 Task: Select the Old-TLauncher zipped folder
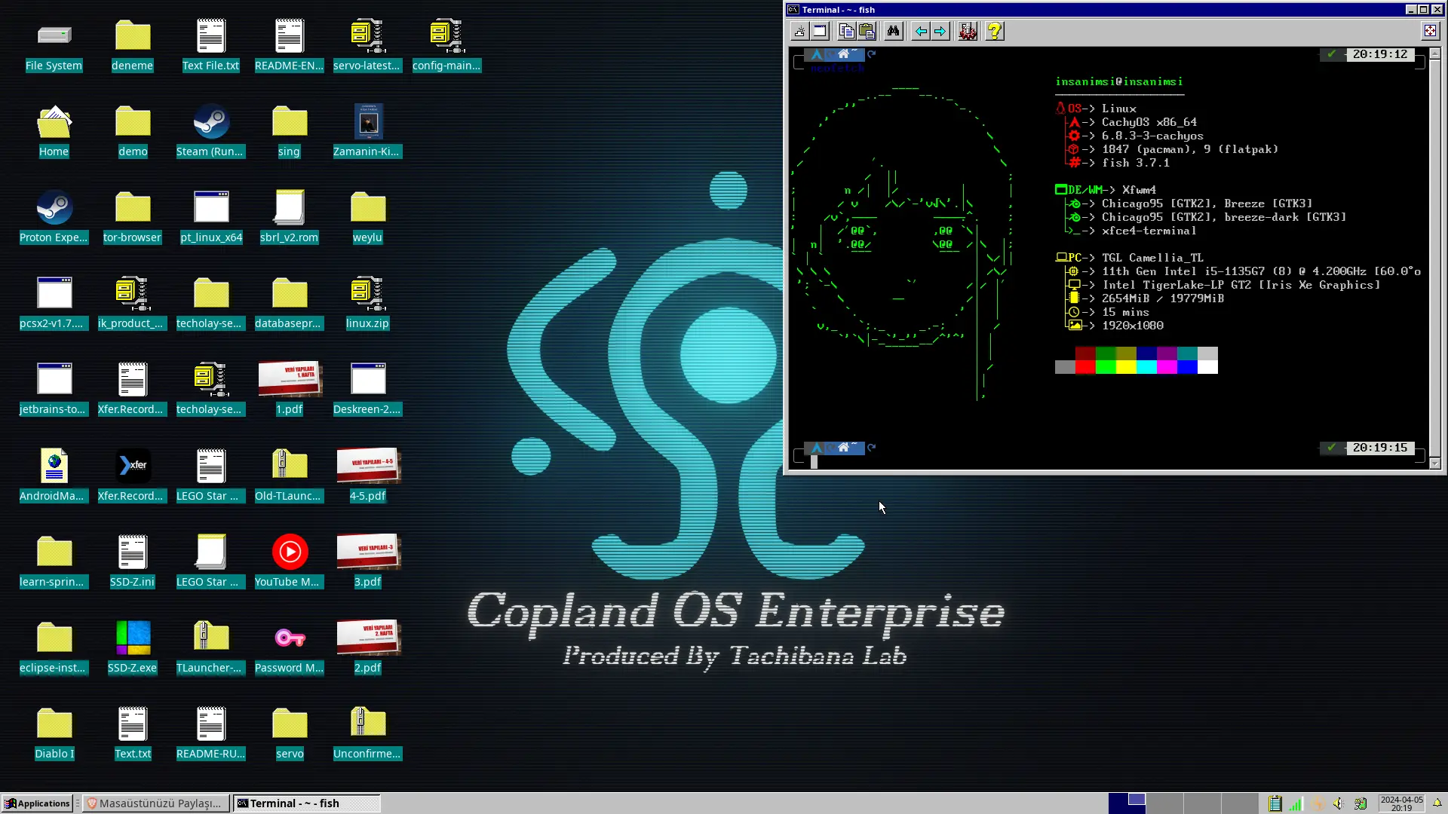(290, 476)
